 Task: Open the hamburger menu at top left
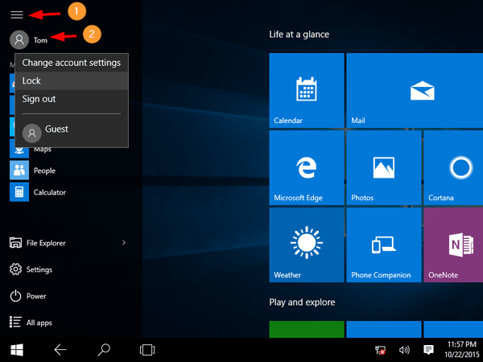pyautogui.click(x=16, y=14)
